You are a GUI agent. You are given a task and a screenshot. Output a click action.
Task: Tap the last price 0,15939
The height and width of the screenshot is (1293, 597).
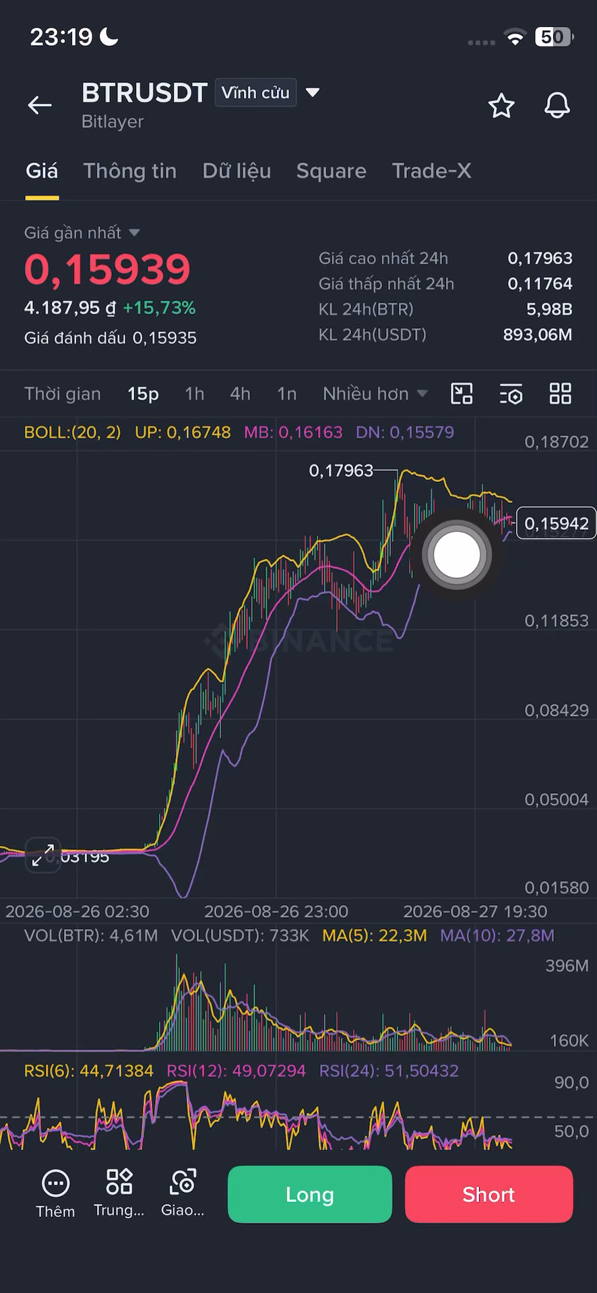coord(108,269)
